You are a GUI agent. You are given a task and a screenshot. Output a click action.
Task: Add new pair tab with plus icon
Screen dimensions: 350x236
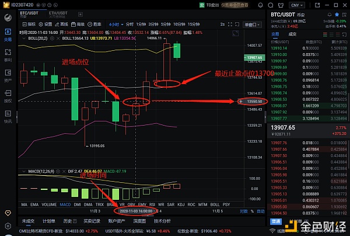click(x=80, y=15)
